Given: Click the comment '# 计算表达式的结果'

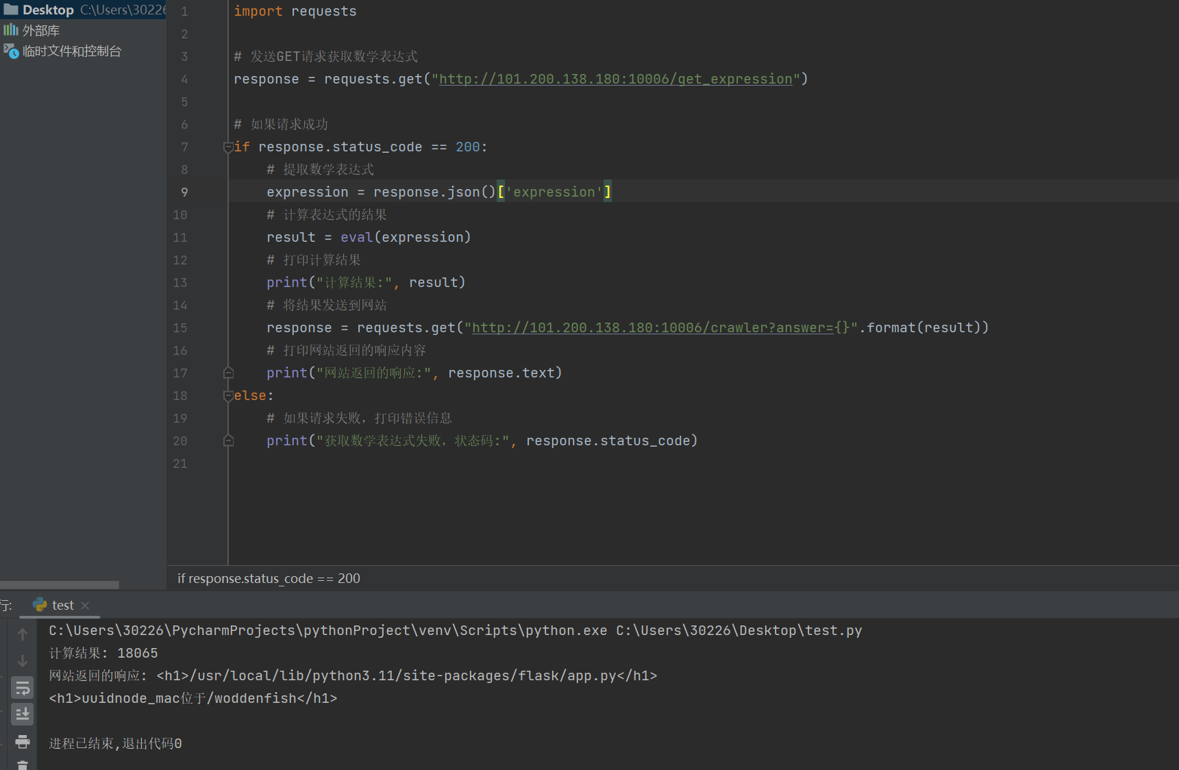Looking at the screenshot, I should point(327,214).
